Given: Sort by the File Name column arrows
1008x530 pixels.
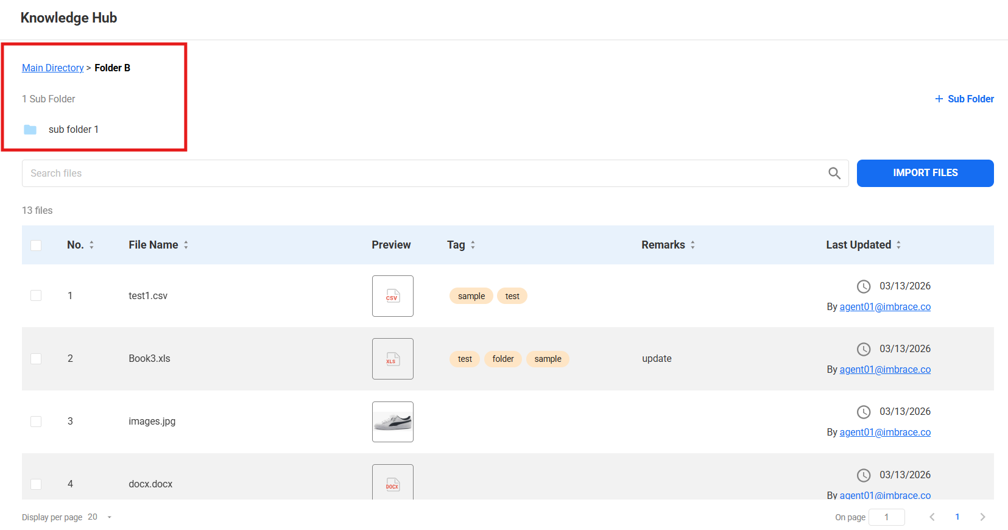Looking at the screenshot, I should click(186, 245).
